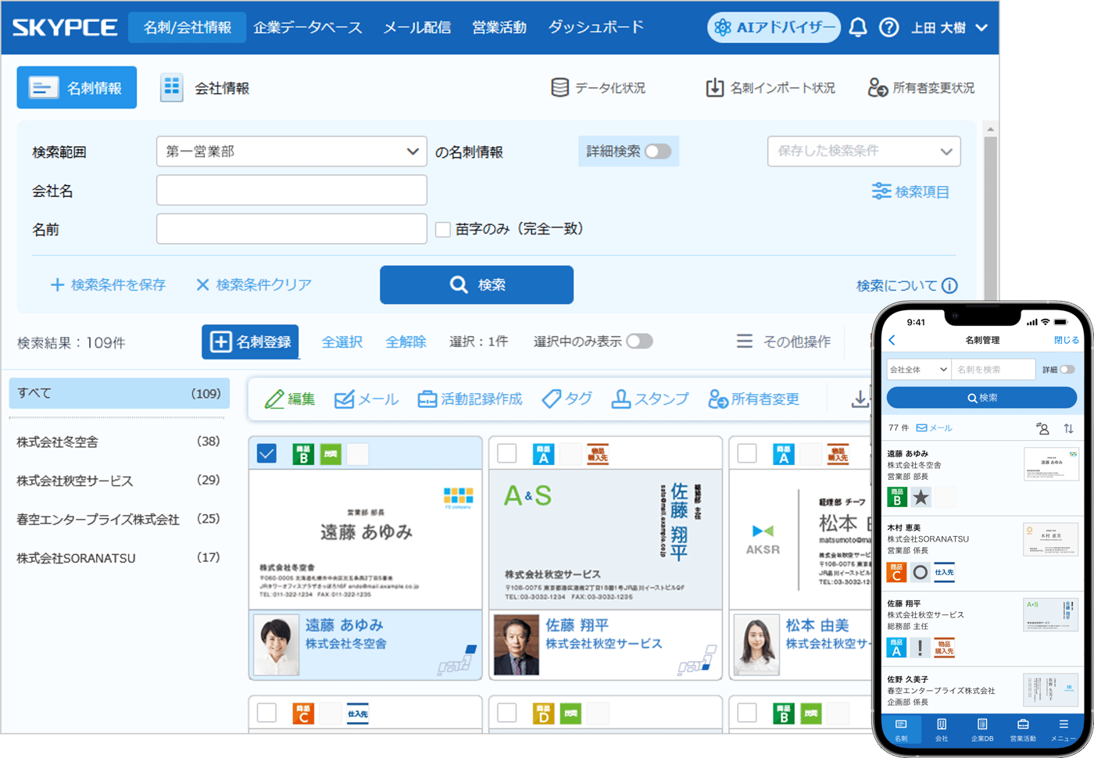This screenshot has width=1094, height=758.
Task: Open その他操作 hamburger menu
Action: point(783,341)
